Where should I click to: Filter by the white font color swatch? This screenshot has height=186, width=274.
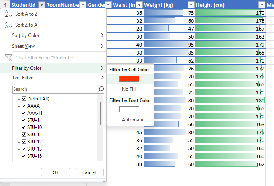(x=129, y=110)
